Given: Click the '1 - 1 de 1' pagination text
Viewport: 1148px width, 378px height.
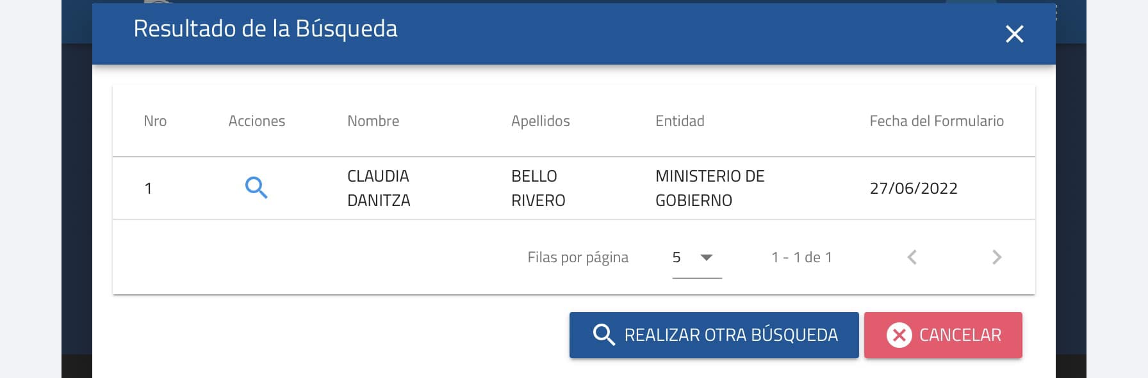Looking at the screenshot, I should pyautogui.click(x=801, y=257).
